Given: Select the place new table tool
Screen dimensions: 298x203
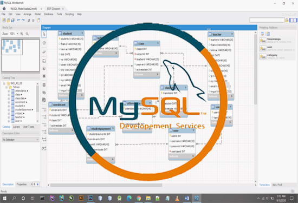Looking at the screenshot, I should click(x=44, y=85).
